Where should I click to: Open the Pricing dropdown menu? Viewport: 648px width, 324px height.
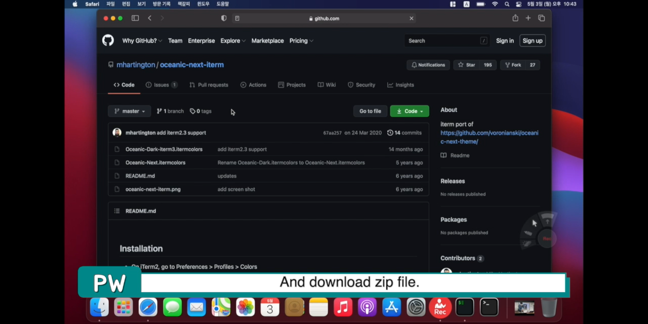tap(301, 40)
